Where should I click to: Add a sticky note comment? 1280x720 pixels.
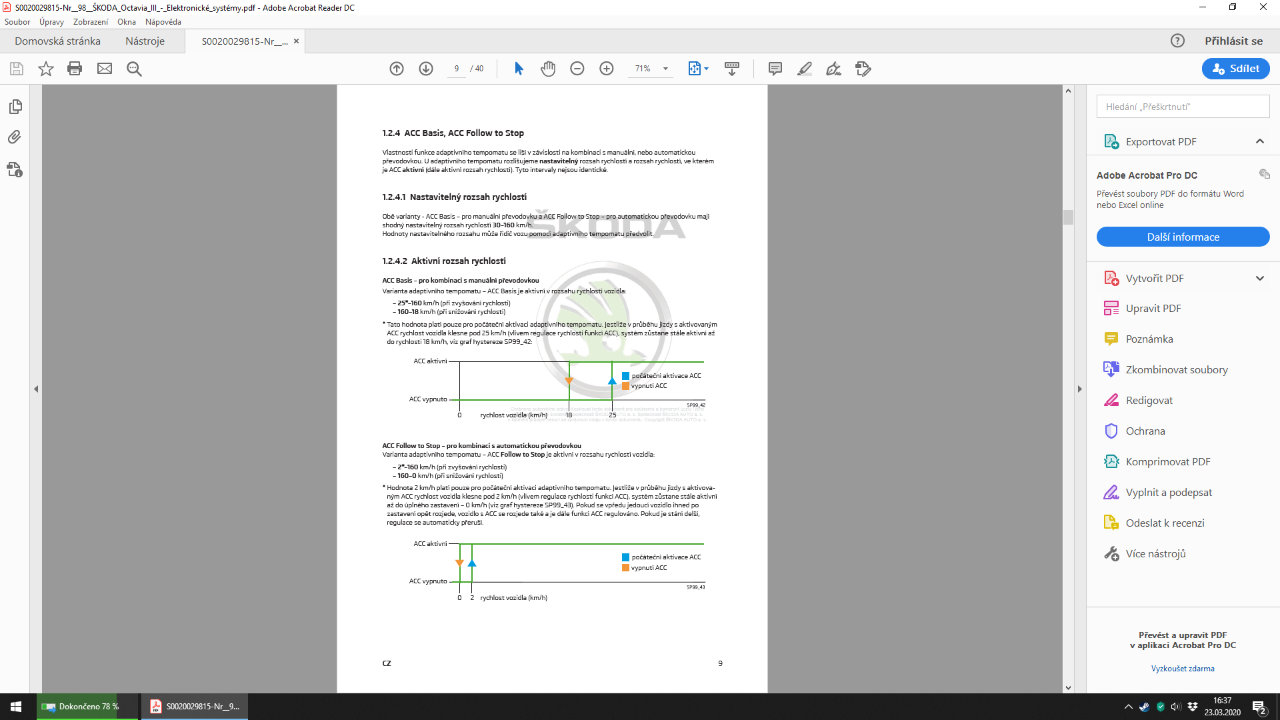775,69
